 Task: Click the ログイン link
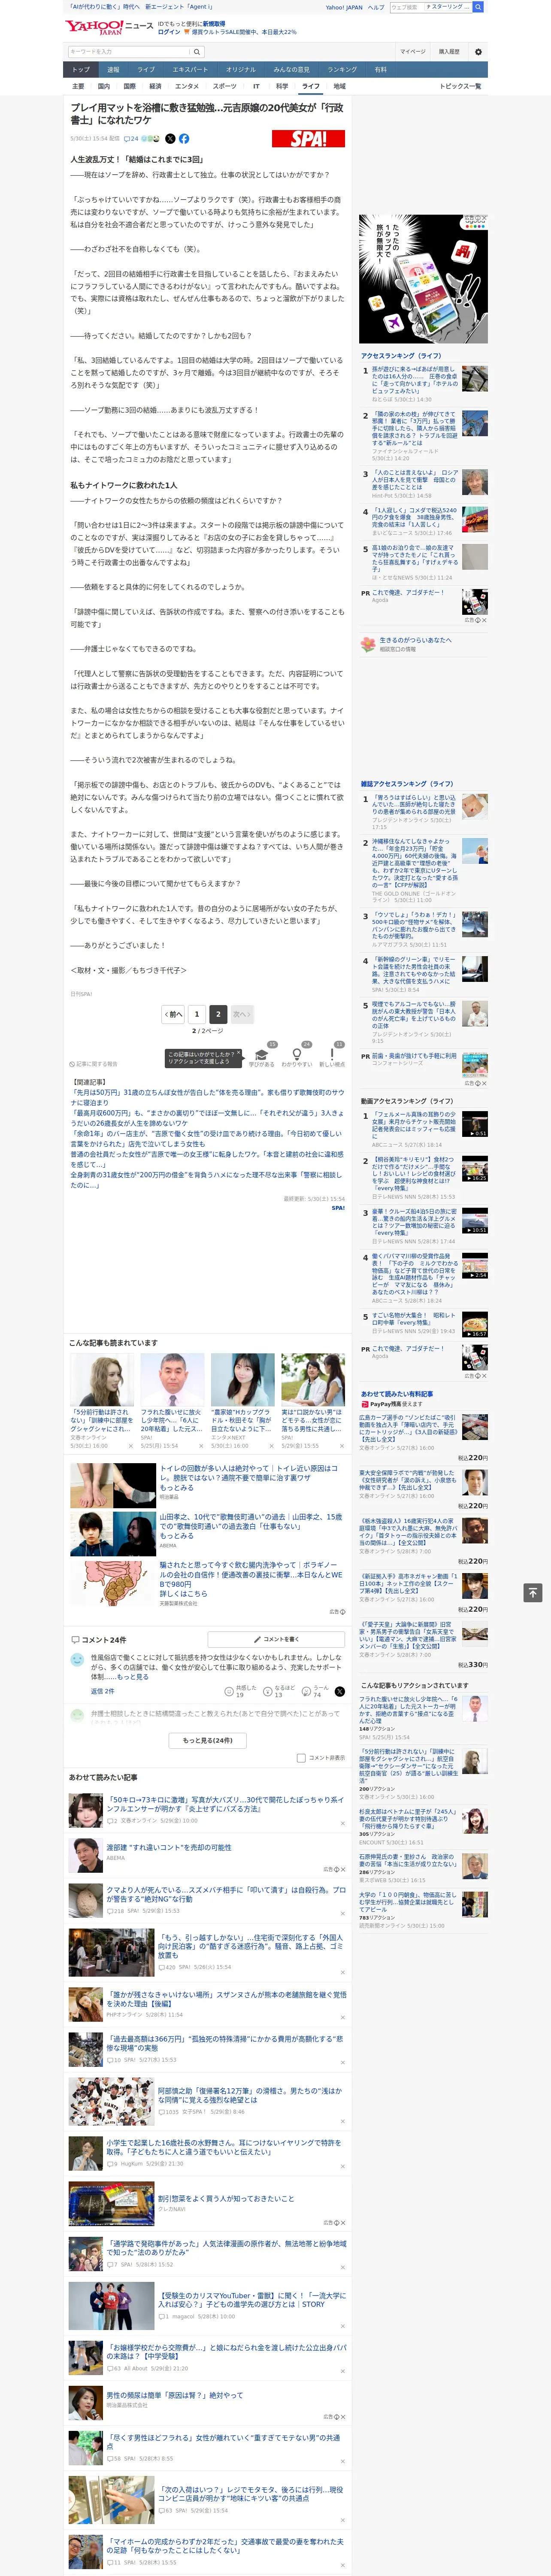pos(169,32)
